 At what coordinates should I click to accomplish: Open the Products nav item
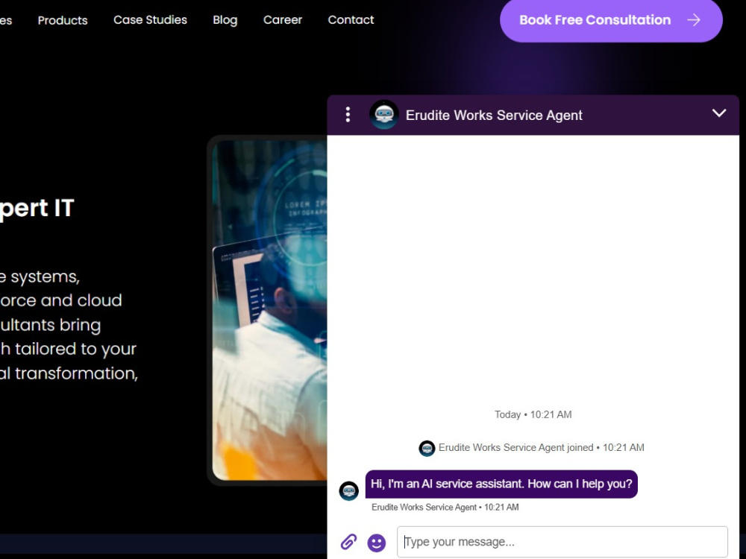pos(63,20)
